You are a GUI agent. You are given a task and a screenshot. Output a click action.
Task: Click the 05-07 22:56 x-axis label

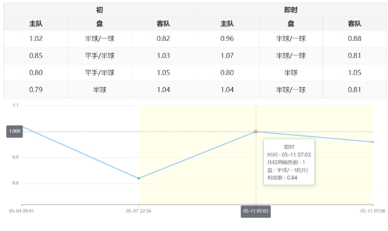tap(139, 211)
